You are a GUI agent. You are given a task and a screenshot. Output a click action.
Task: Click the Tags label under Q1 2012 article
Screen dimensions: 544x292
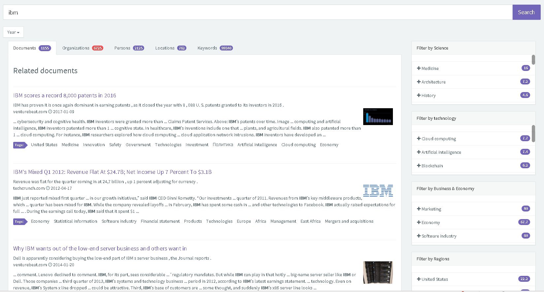tap(20, 221)
